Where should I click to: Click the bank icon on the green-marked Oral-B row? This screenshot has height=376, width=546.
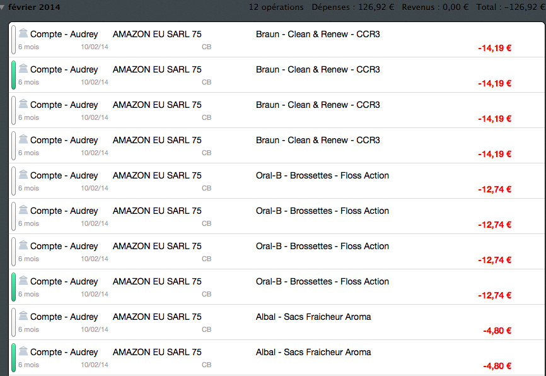[23, 280]
